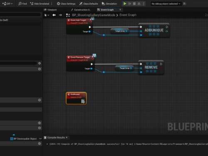Toggle Hide Unrelated nodes
This screenshot has height=156, width=208.
click(40, 4)
